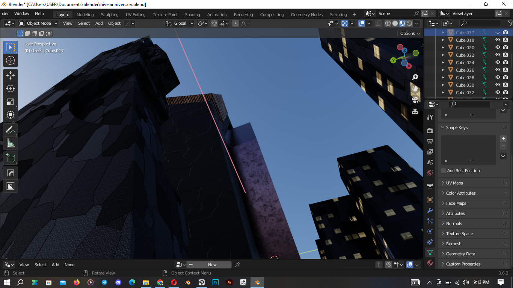Select the Rotate tool
Screen dimensions: 513x288
point(11,88)
